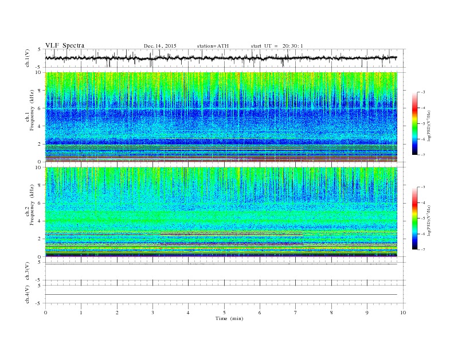Click the "-7" tick on ch.2 colorbar

pyautogui.click(x=422, y=249)
